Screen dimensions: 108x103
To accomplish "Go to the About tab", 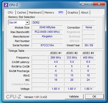I will coord(85,12).
